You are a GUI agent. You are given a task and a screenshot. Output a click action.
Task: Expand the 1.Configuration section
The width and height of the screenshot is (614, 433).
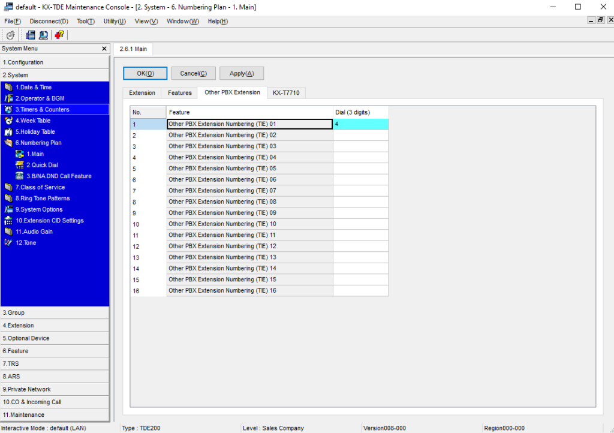pyautogui.click(x=55, y=62)
